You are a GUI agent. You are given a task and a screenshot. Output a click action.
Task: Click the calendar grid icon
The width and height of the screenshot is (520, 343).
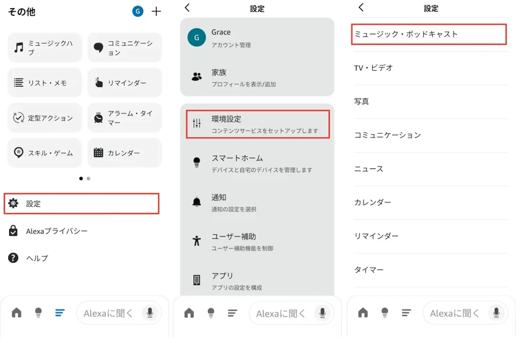[x=99, y=152]
